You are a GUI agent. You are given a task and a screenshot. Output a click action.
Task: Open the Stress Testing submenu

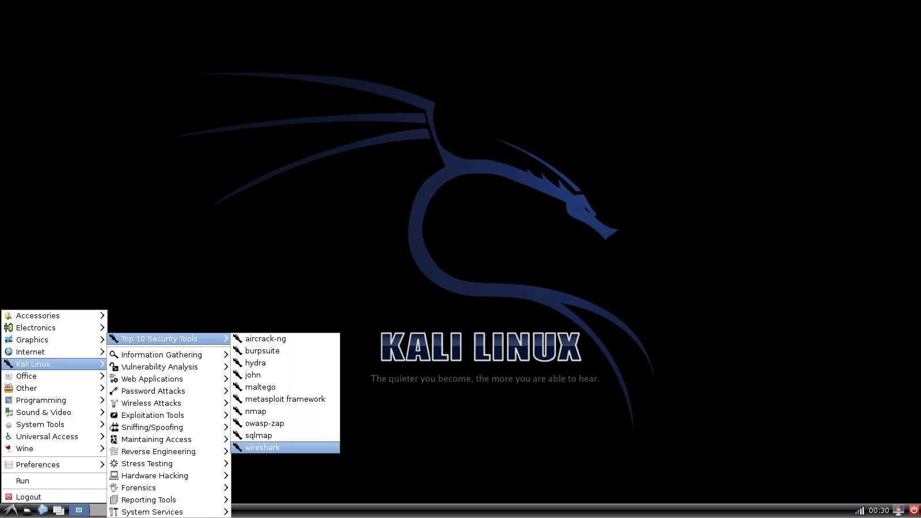point(169,463)
